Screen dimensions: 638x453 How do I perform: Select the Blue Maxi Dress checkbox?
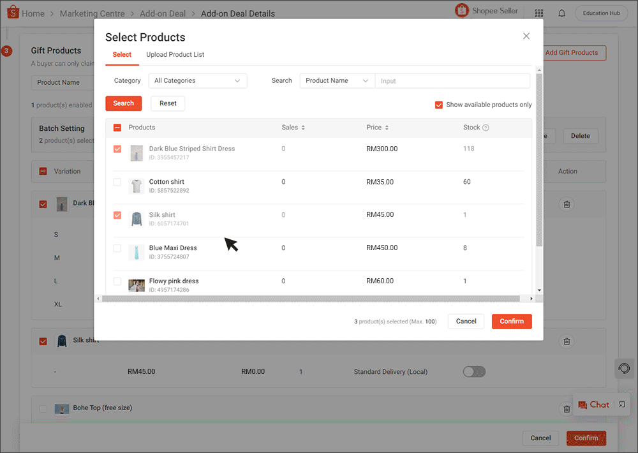click(117, 248)
